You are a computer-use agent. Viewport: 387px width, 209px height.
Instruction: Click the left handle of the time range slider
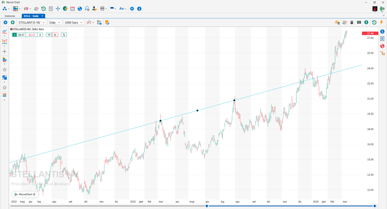[207, 206]
